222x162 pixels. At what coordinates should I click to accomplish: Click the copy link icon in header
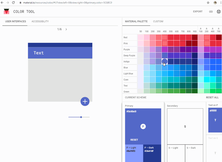(211, 12)
